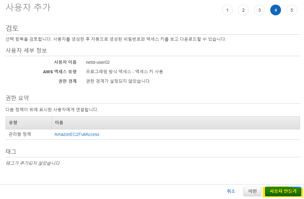The image size is (304, 199).
Task: Go back with the 이전 button
Action: click(x=252, y=191)
